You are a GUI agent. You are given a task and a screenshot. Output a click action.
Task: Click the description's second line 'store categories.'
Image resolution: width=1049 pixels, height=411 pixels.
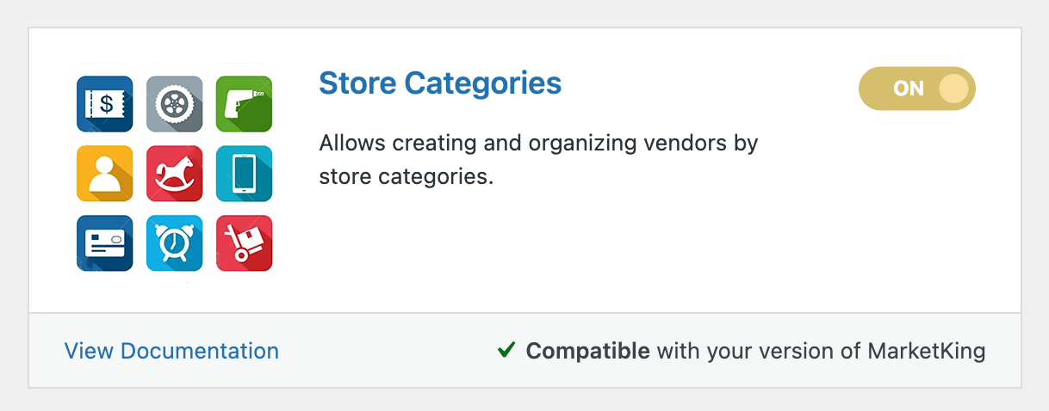[x=407, y=178]
